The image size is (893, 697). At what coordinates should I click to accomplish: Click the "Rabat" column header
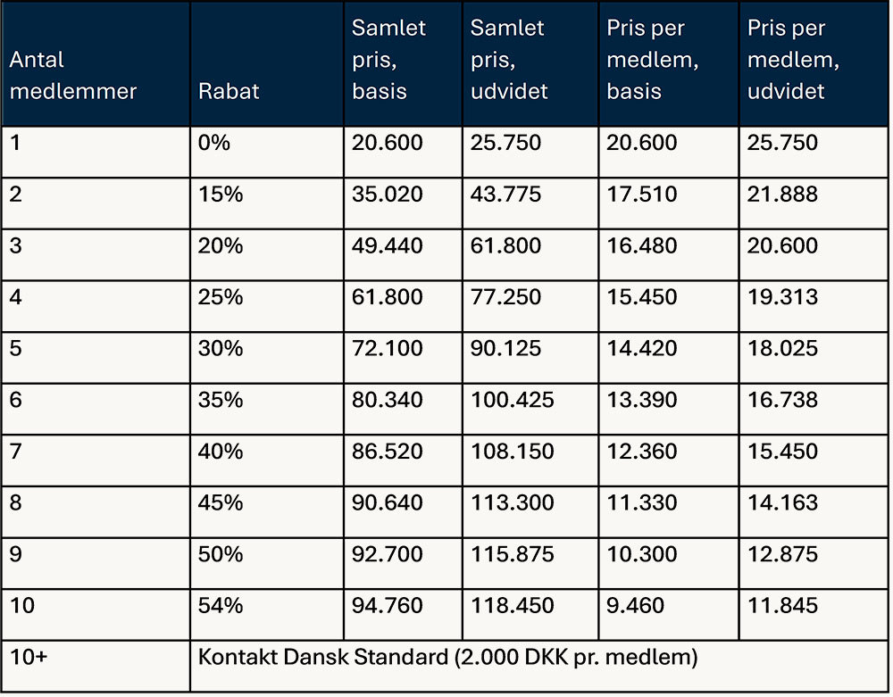pos(229,91)
